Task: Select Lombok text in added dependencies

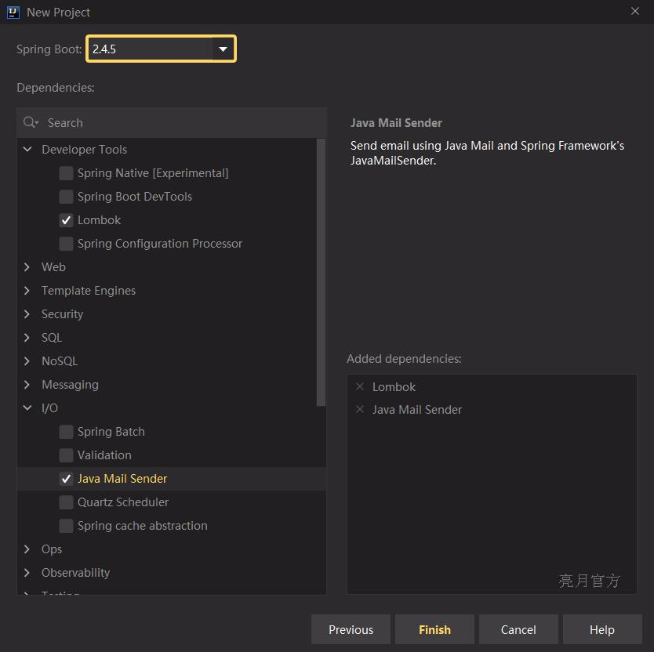Action: click(x=394, y=387)
